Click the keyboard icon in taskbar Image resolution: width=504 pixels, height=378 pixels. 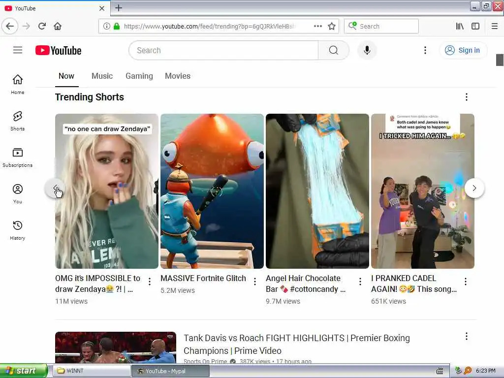point(440,371)
